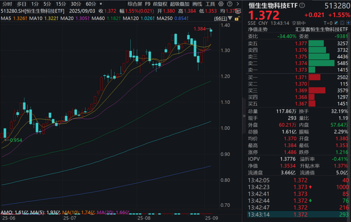Select the 15分 period tab
The width and height of the screenshot is (351, 222).
[61, 4]
